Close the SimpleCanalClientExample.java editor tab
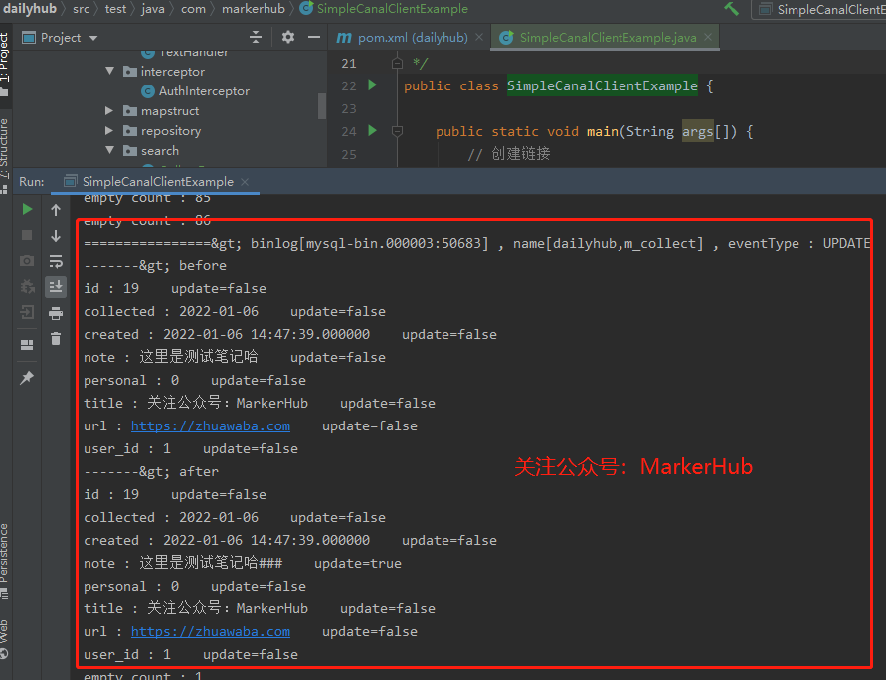Viewport: 886px width, 680px height. tap(707, 37)
